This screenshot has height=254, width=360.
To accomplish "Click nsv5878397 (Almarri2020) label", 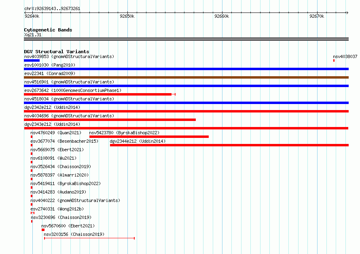I will tap(59, 175).
